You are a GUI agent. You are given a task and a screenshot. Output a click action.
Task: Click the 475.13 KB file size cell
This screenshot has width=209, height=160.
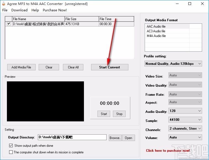[82, 24]
